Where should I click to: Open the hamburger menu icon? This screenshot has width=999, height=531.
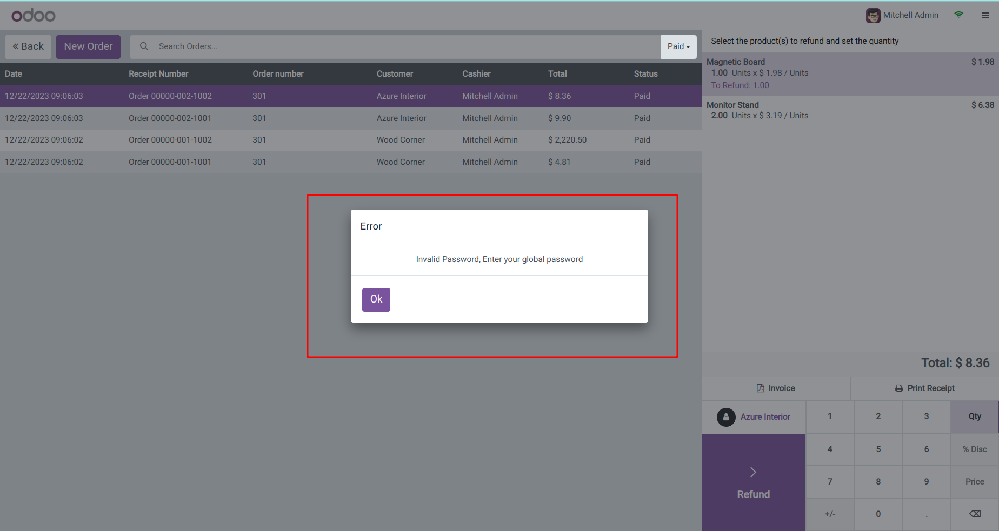[985, 16]
